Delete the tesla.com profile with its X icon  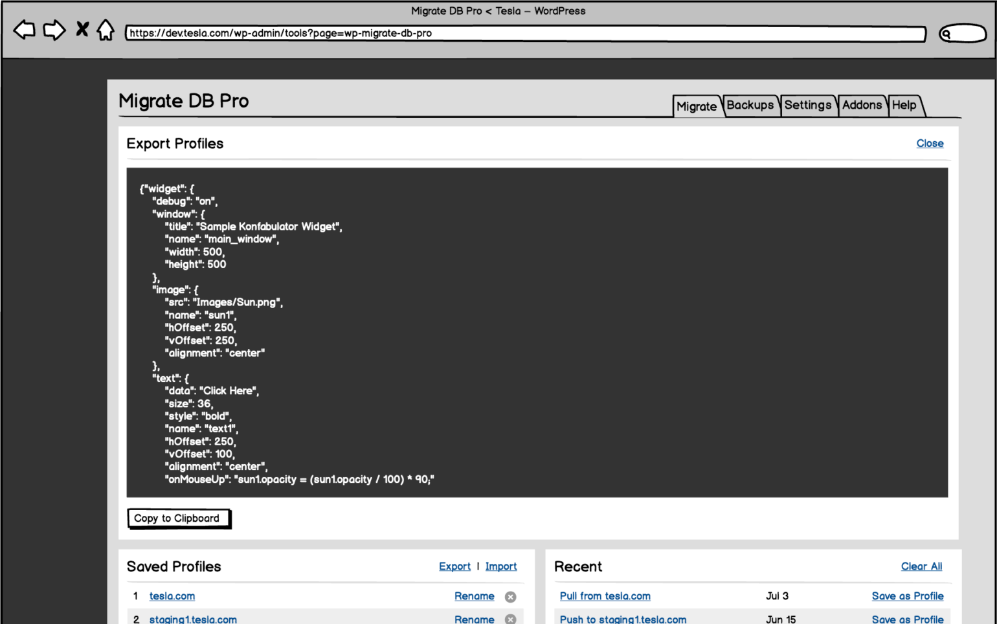point(510,597)
